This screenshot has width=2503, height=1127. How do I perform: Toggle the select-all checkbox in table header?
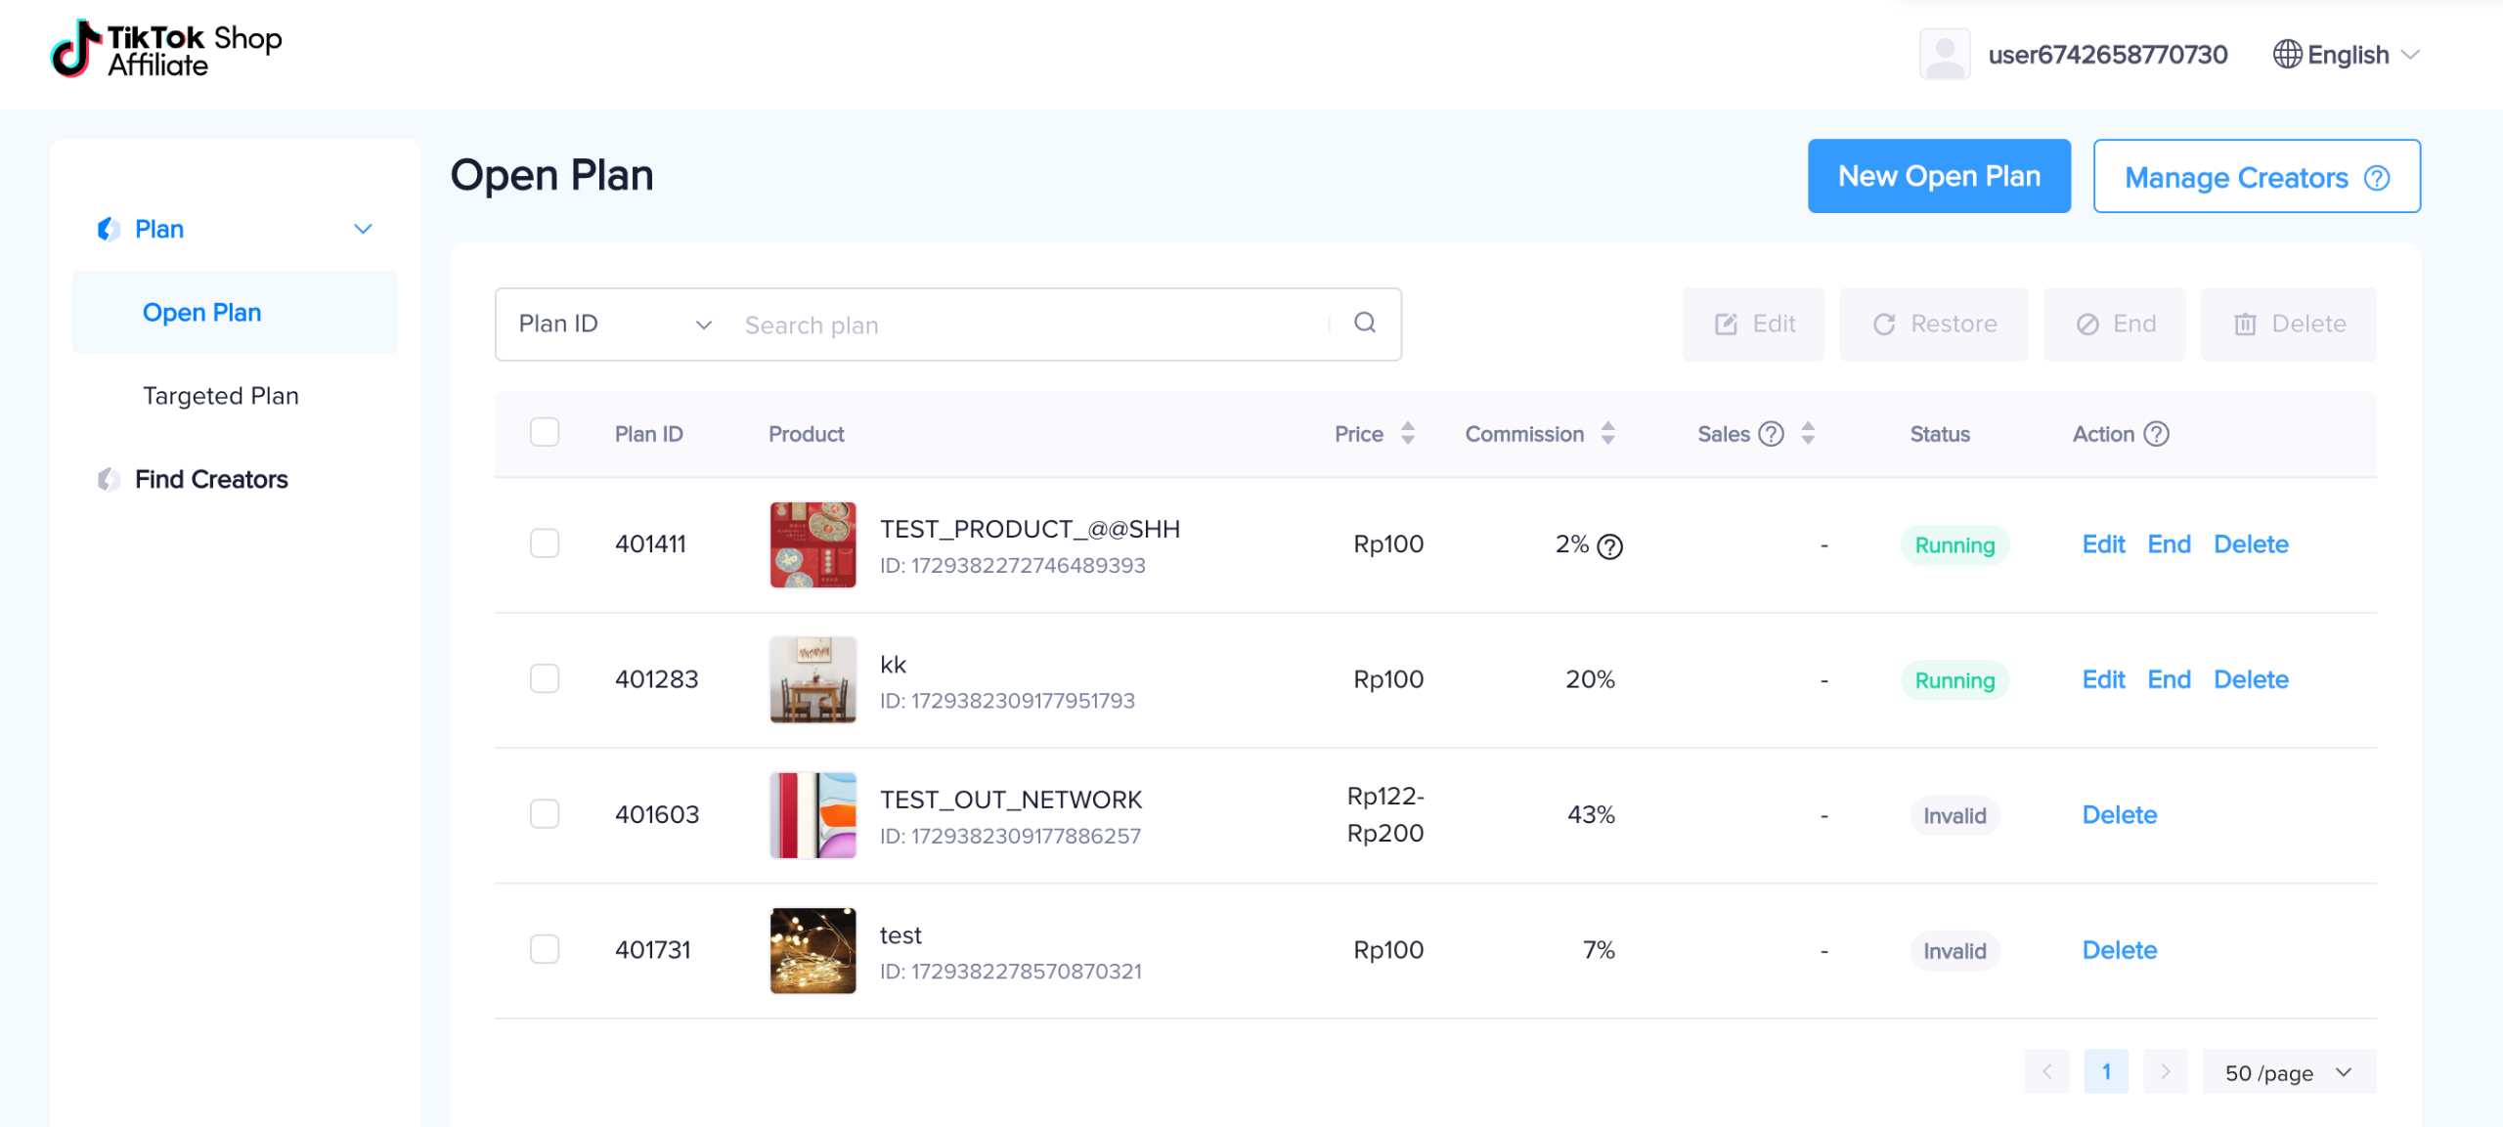tap(545, 431)
